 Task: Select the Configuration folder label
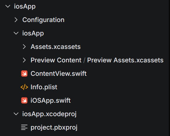pyautogui.click(x=43, y=20)
